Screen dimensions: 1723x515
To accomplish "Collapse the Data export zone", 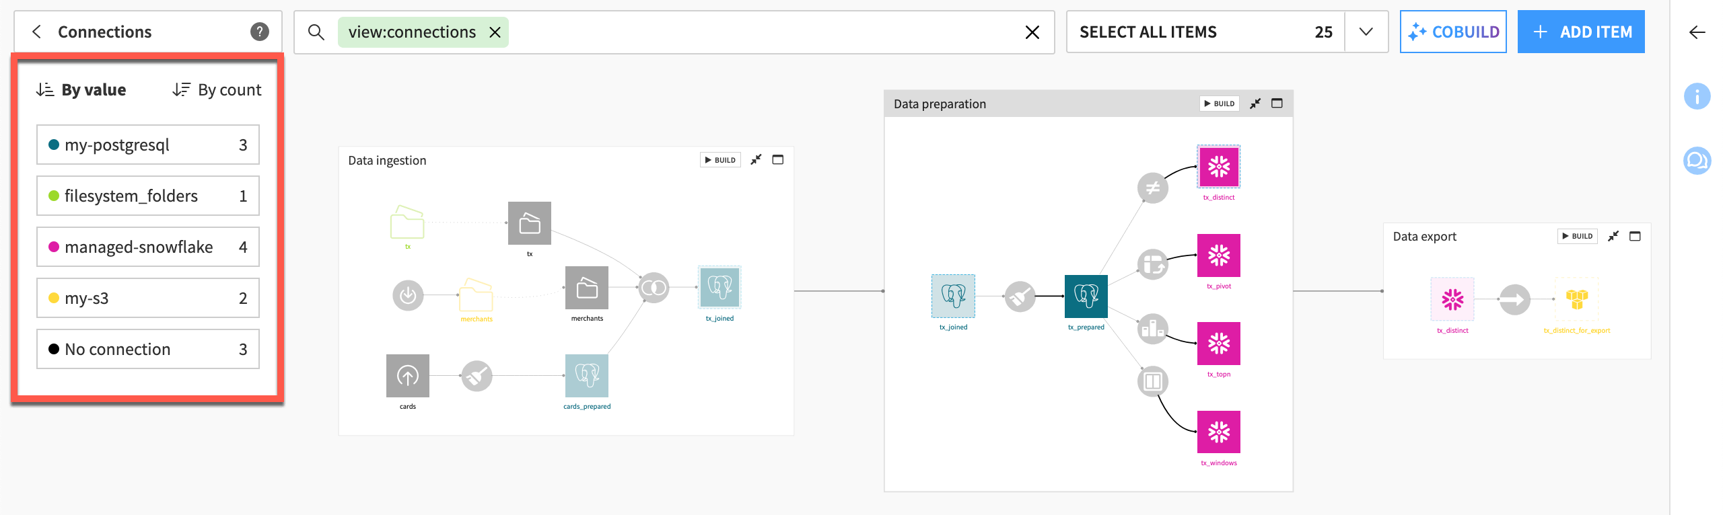I will pos(1613,236).
